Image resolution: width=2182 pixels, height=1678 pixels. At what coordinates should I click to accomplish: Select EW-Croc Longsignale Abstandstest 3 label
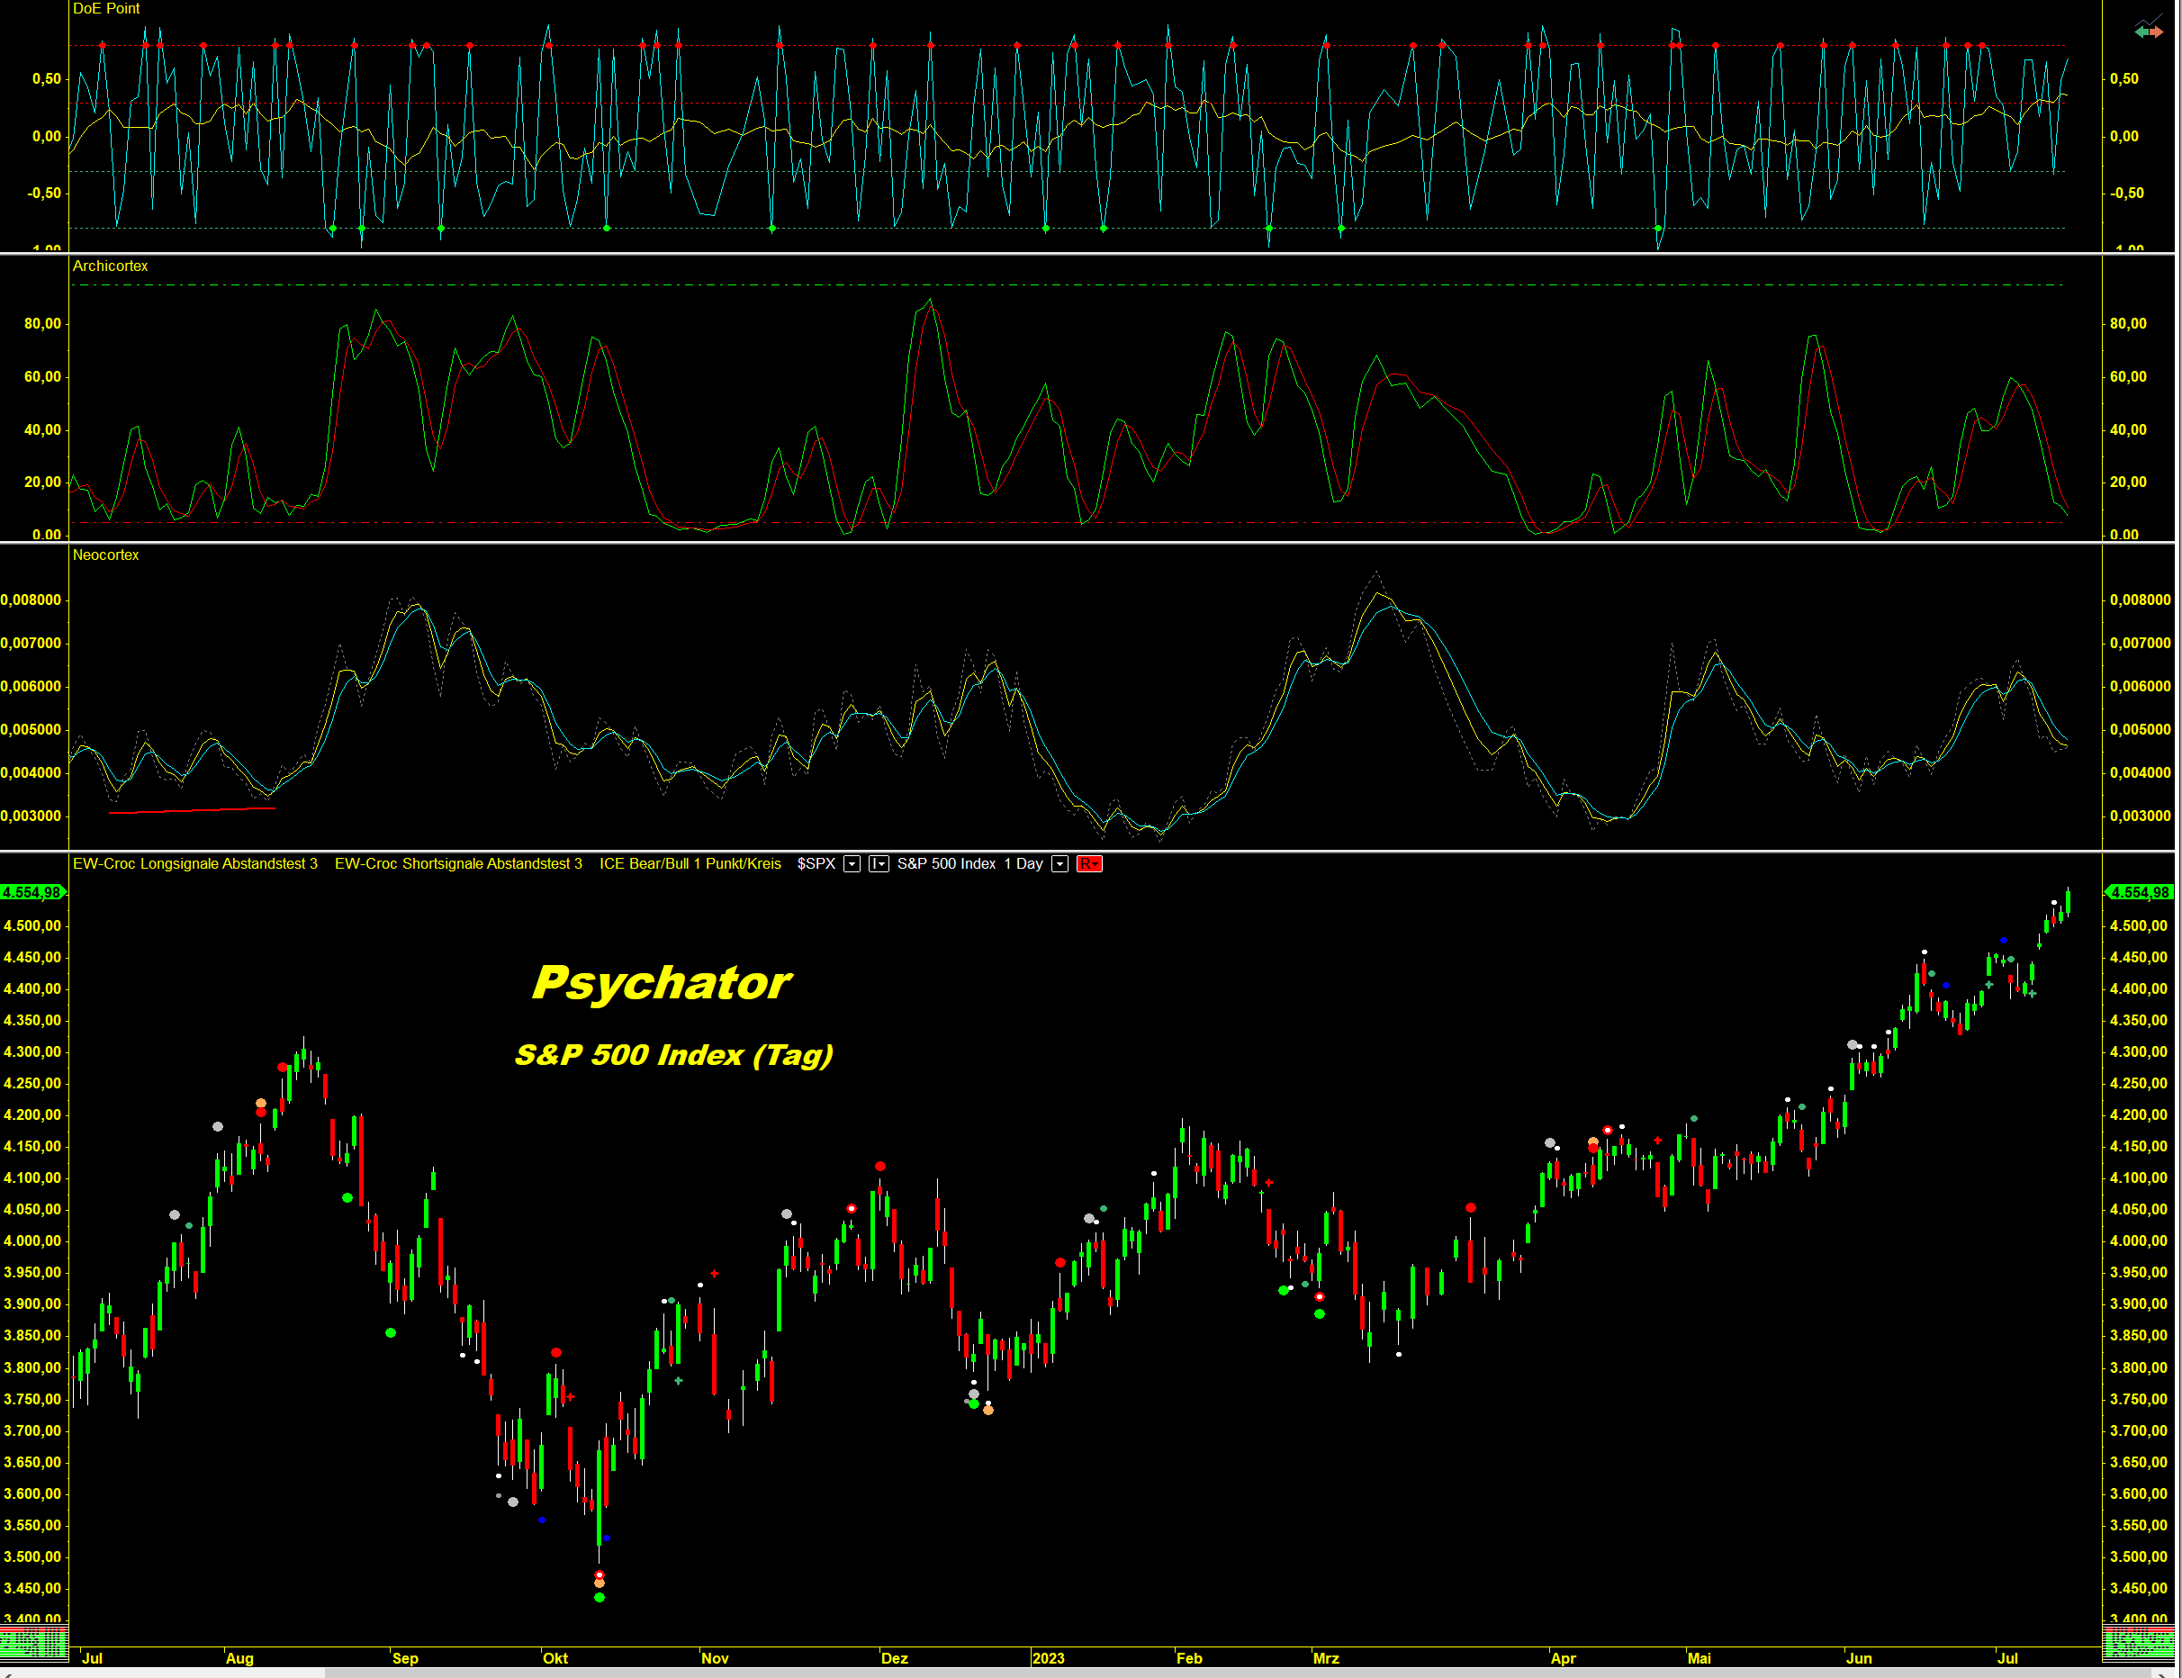click(194, 864)
